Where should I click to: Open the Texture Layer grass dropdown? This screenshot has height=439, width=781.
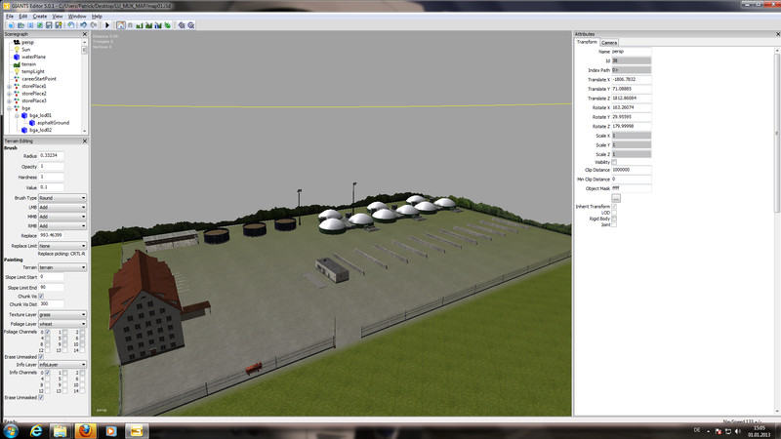[62, 314]
